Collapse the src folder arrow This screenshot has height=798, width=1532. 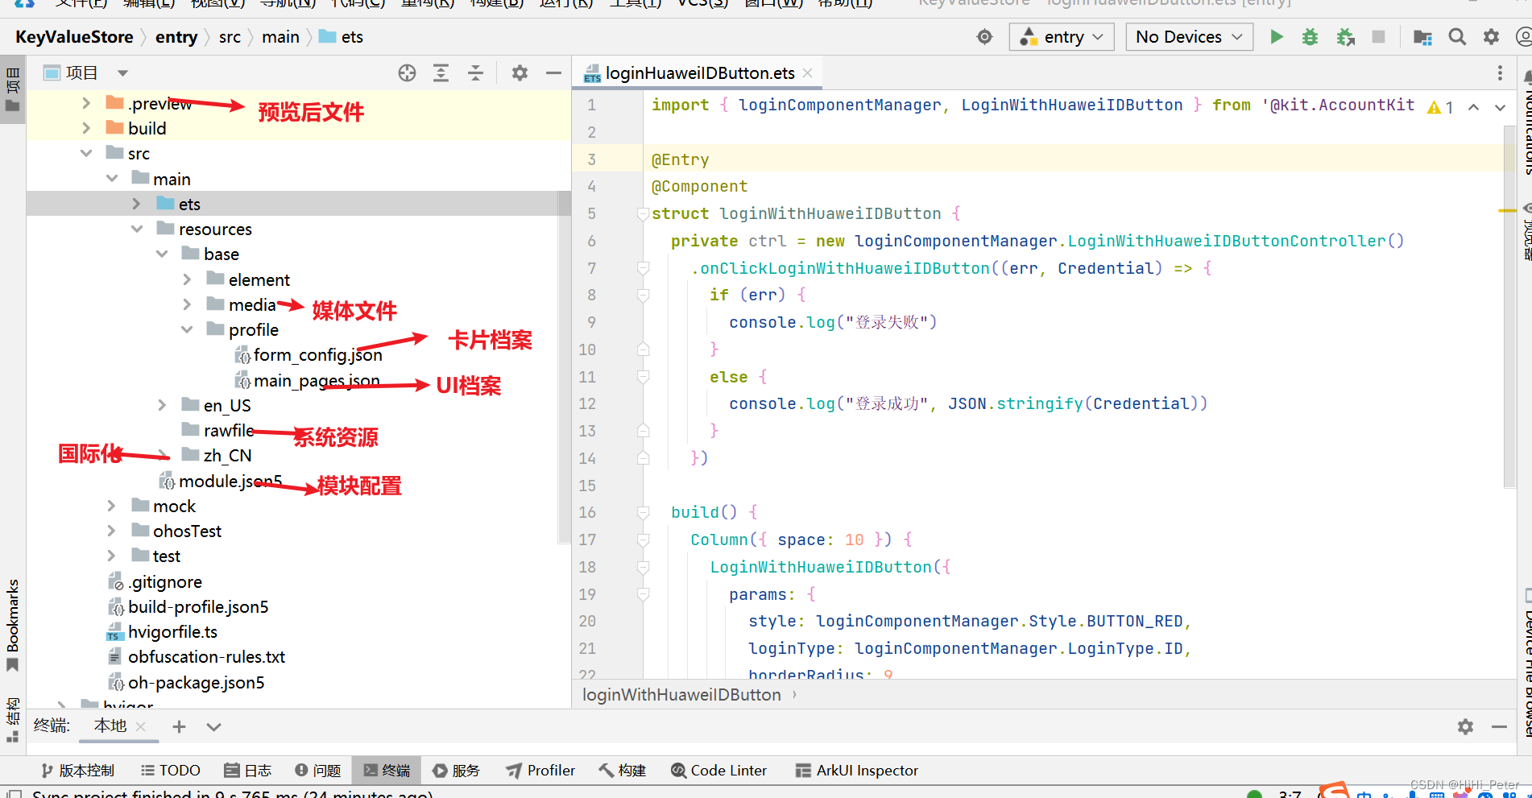tap(86, 153)
